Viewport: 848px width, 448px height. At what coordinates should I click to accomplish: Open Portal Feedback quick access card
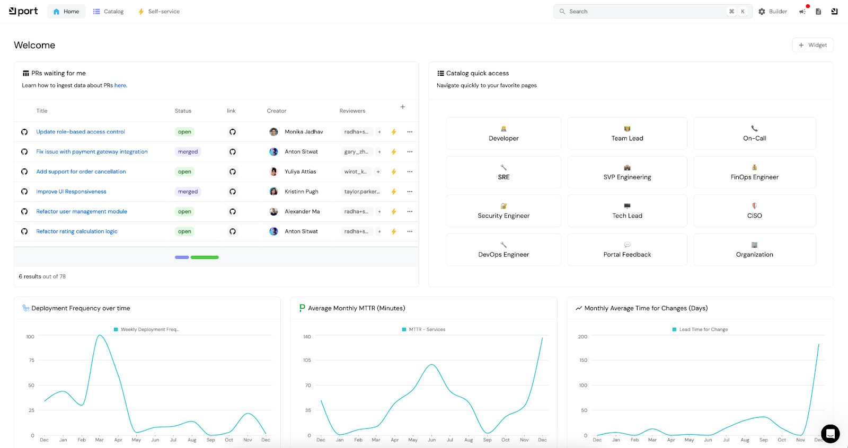tap(627, 249)
